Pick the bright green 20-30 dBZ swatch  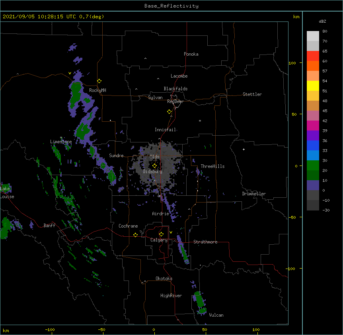(313, 166)
